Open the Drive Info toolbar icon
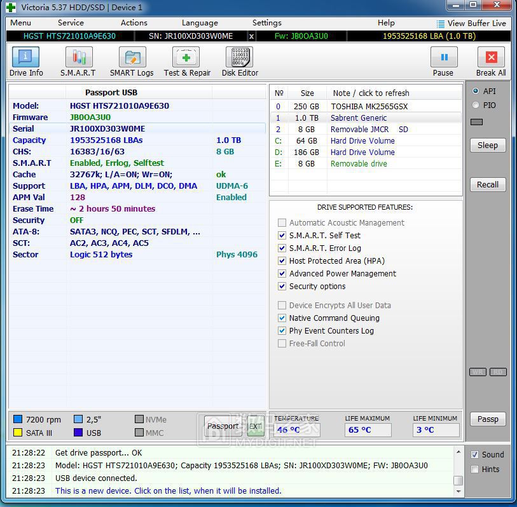This screenshot has height=507, width=517. (x=25, y=57)
